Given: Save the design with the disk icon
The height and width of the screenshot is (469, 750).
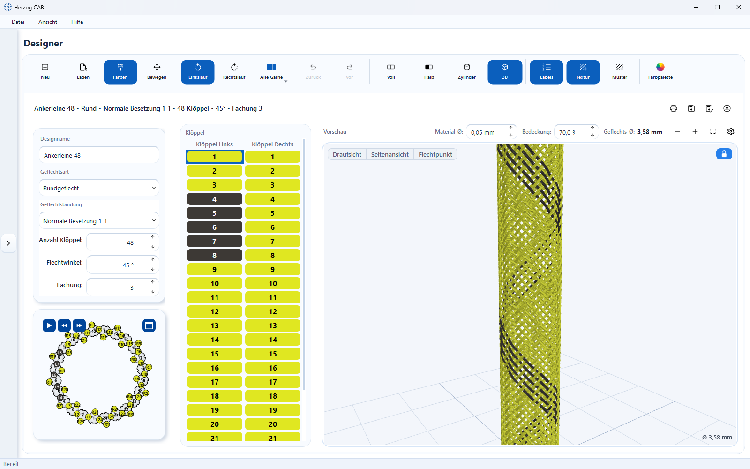Looking at the screenshot, I should click(691, 108).
